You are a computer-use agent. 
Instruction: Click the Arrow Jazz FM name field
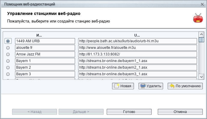tap(45, 54)
